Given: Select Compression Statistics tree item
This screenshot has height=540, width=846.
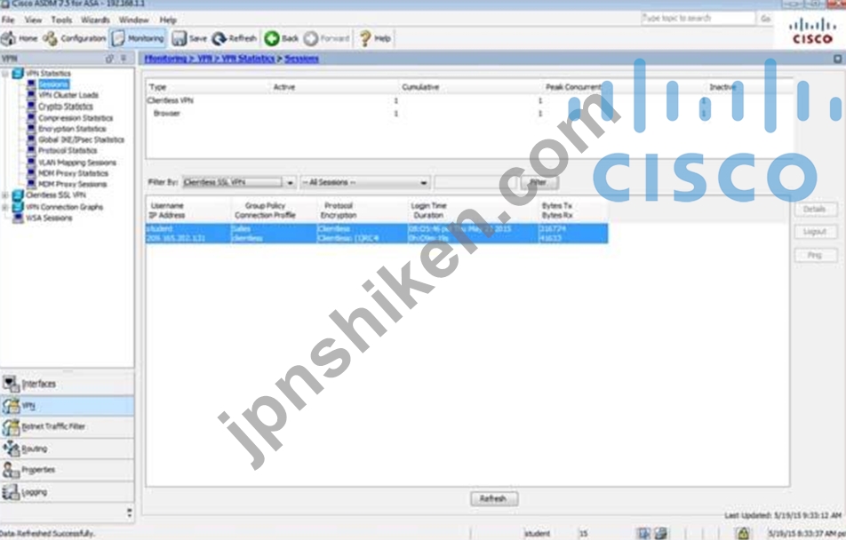Looking at the screenshot, I should (x=76, y=117).
